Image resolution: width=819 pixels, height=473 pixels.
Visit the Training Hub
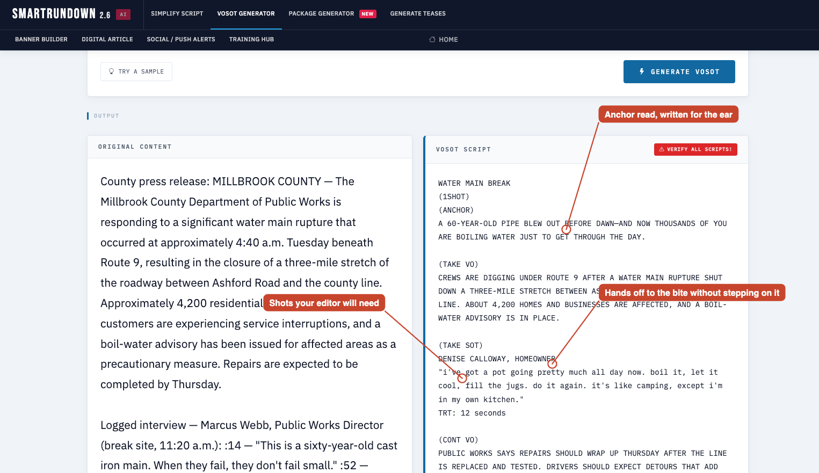pos(251,39)
